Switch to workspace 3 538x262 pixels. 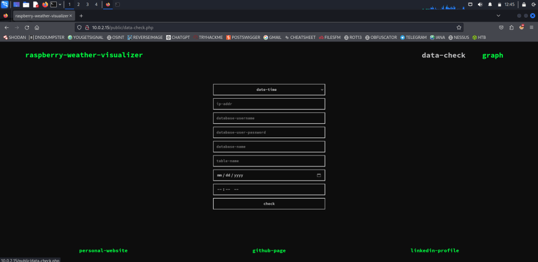pos(87,4)
